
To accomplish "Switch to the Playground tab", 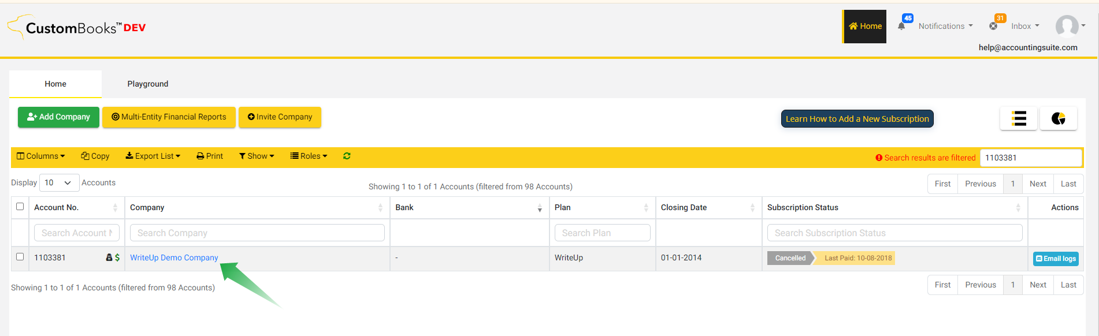I will pos(148,84).
